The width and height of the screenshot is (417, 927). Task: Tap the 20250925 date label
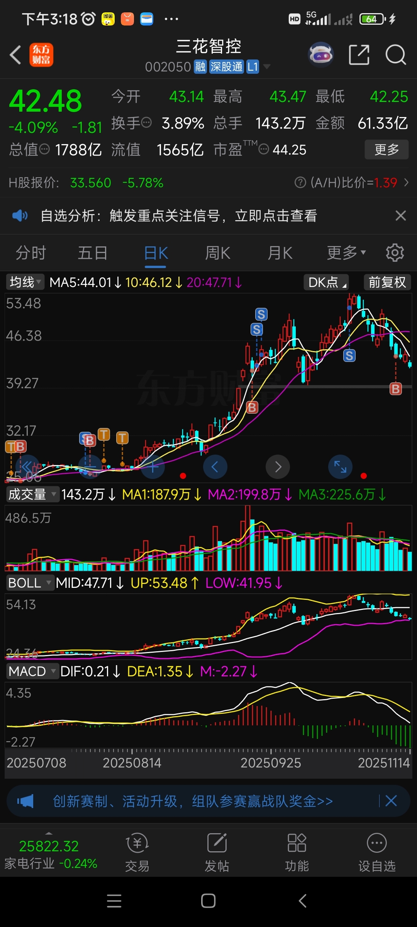[271, 762]
